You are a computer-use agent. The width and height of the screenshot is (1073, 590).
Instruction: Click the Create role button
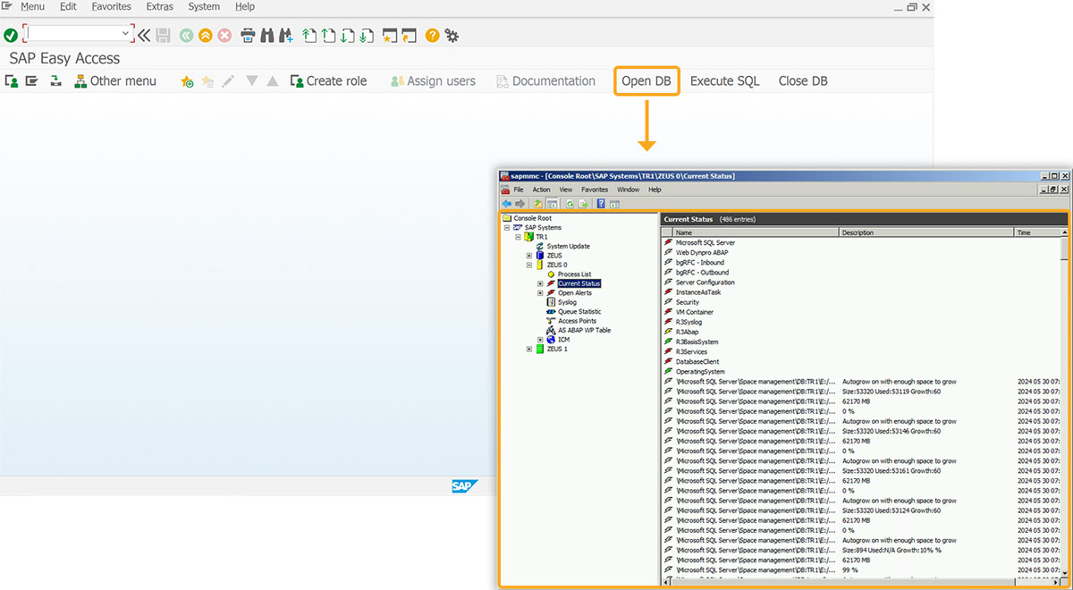328,81
